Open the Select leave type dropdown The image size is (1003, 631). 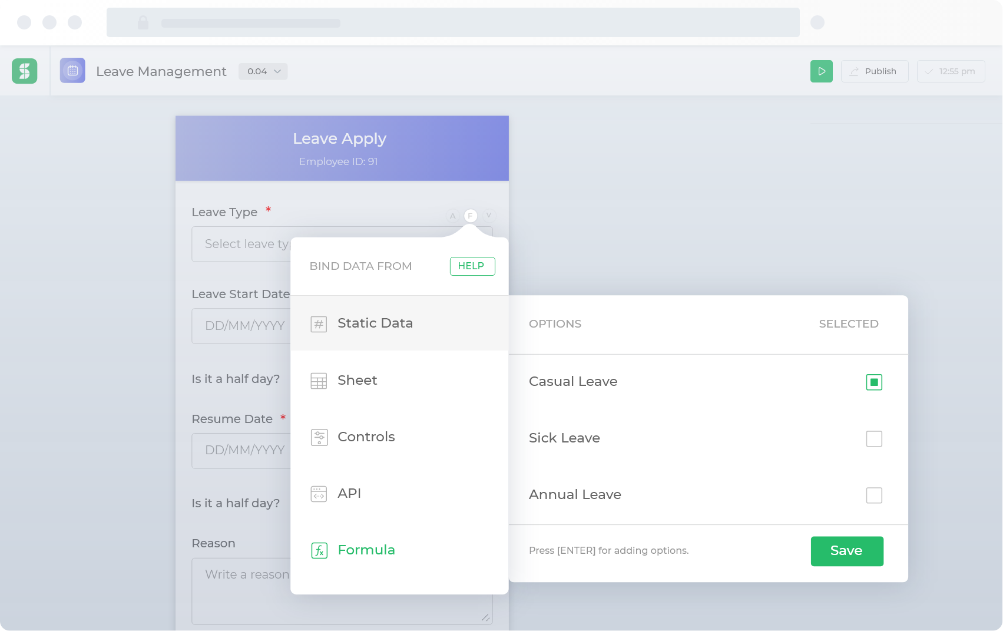pos(241,244)
